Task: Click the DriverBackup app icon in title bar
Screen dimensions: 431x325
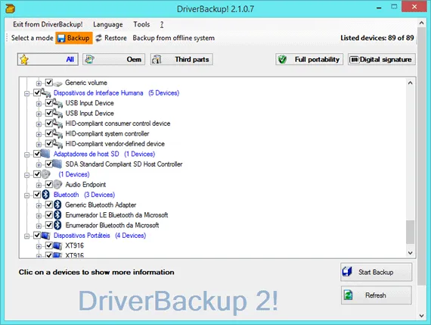Action: [10, 8]
